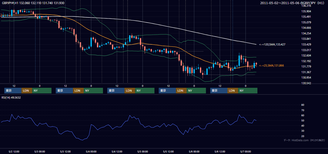Select the 133.429 price label
This screenshot has width=328, height=154.
(306, 44)
